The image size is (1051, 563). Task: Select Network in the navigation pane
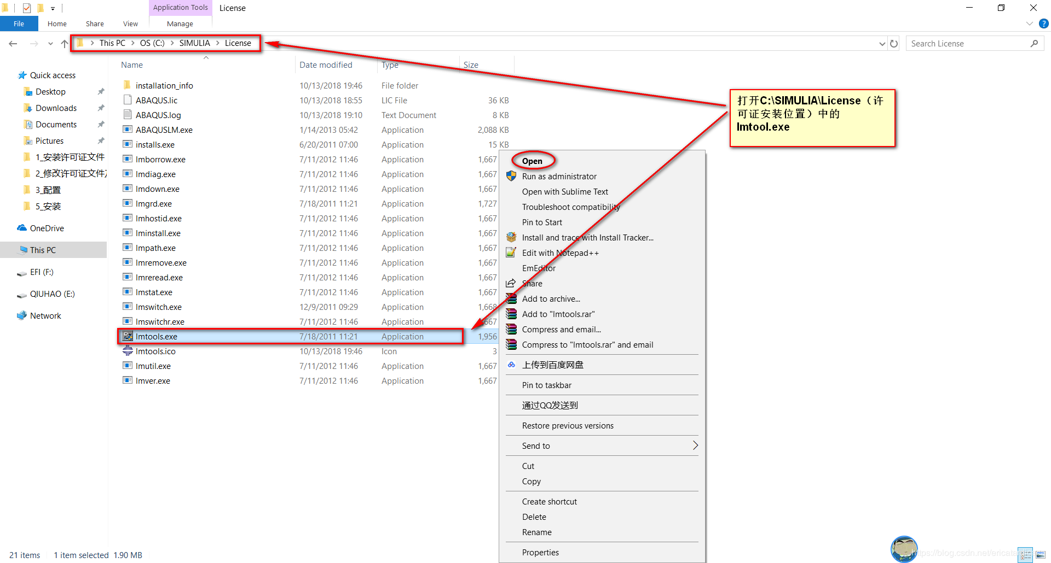coord(45,316)
